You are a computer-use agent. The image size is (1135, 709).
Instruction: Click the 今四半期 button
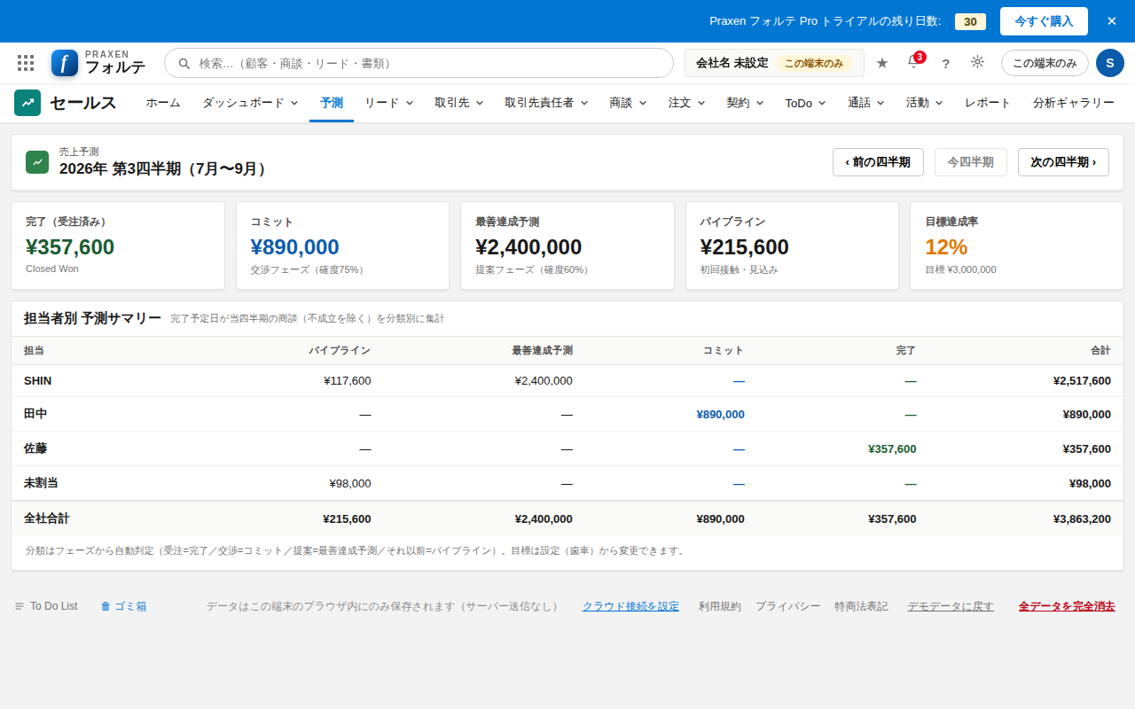(x=971, y=162)
